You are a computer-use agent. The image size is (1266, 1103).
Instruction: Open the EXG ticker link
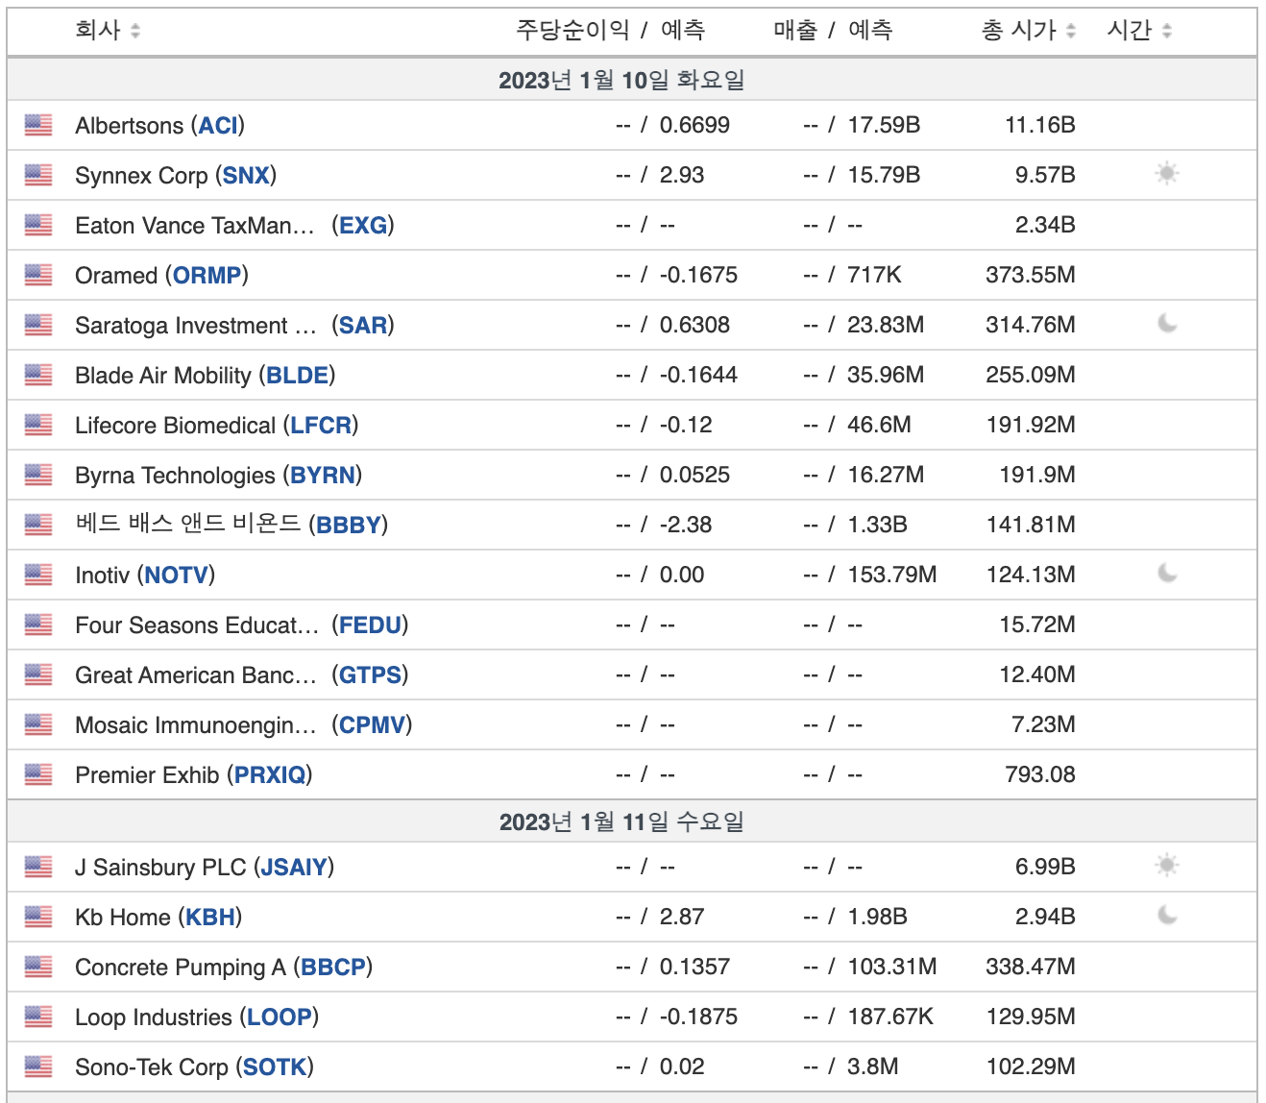(363, 226)
